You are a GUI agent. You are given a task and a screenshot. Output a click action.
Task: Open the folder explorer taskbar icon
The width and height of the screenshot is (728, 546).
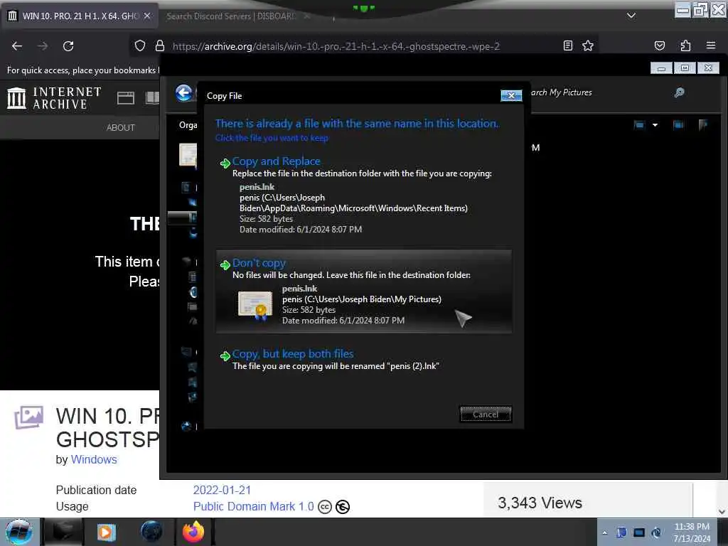click(x=63, y=532)
